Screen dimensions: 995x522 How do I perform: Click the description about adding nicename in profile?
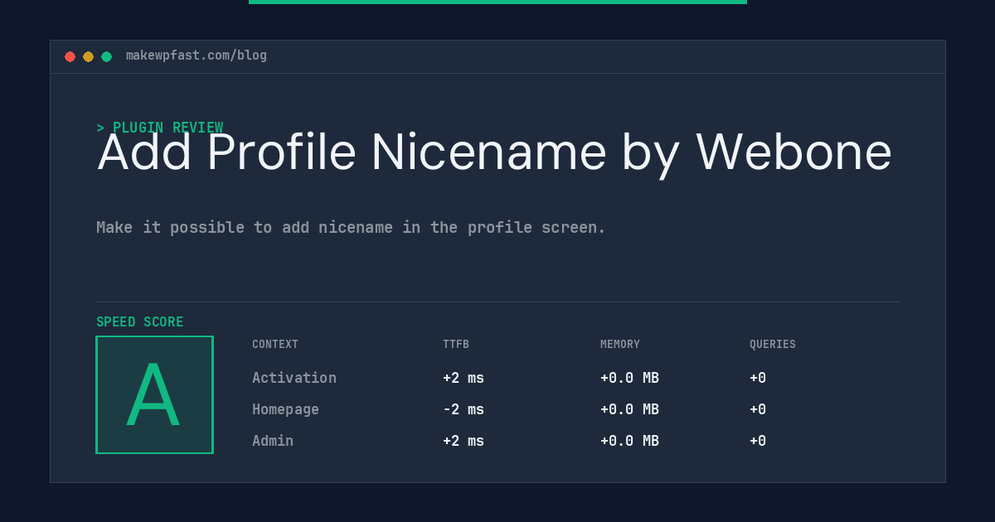(x=351, y=227)
